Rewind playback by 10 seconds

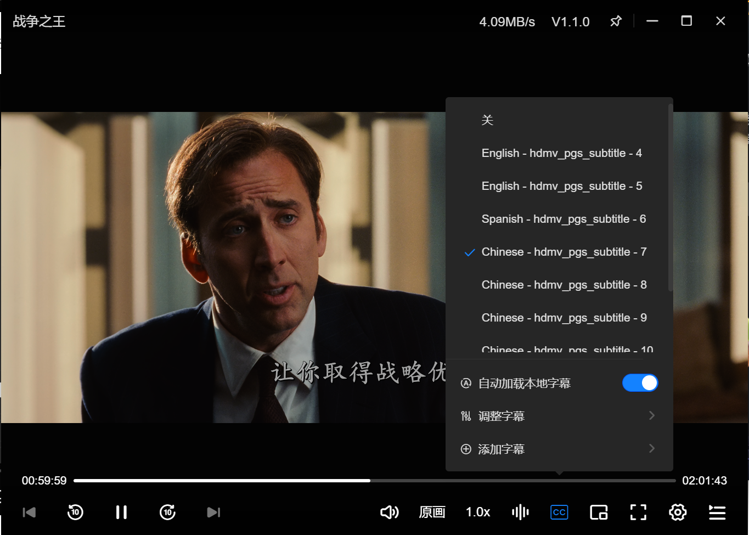75,513
